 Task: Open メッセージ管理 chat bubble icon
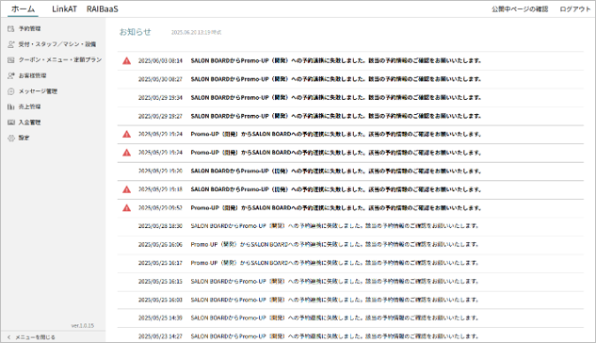11,91
